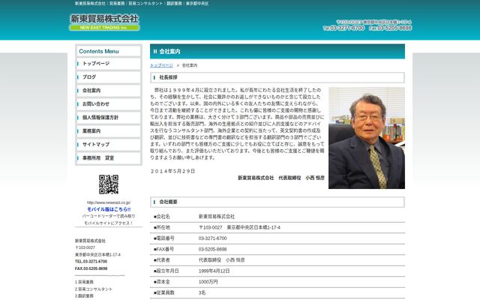This screenshot has width=480, height=300.
Task: Click the top strip keyword 貿易コンサルタント
Action: [x=145, y=3]
